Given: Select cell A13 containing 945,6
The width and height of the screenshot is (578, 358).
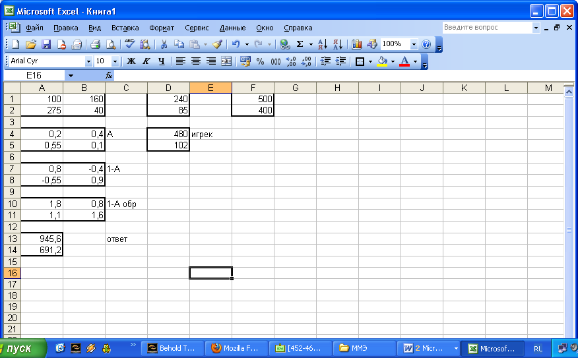Looking at the screenshot, I should [42, 239].
